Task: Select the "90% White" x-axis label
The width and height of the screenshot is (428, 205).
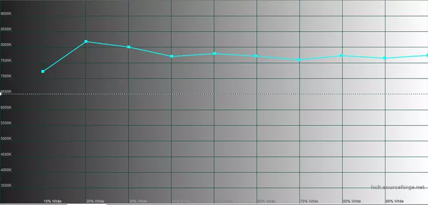Action: 395,201
